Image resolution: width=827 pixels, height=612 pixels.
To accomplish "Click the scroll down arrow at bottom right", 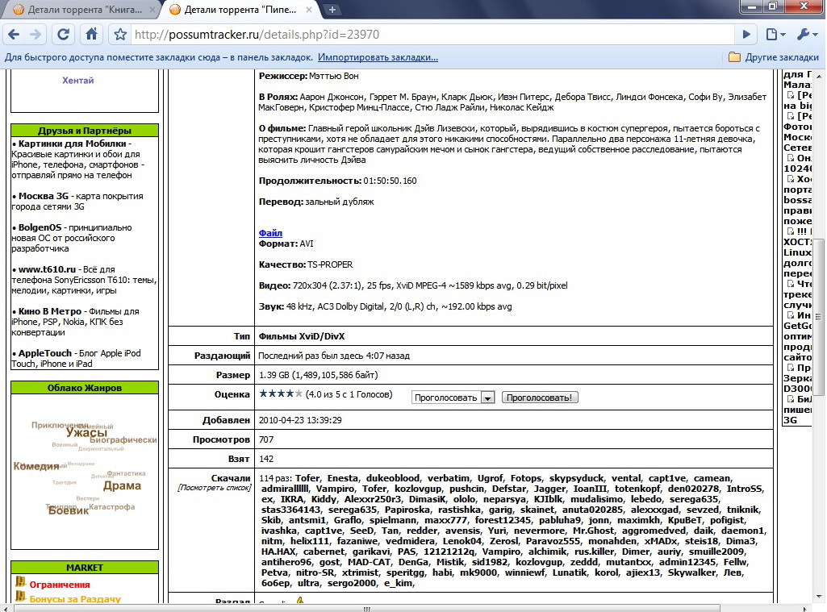I will [x=818, y=597].
